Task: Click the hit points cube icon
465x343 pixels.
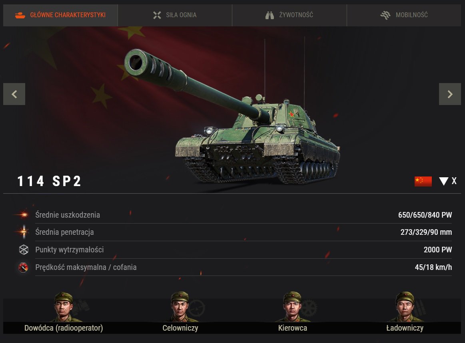Action: click(24, 250)
